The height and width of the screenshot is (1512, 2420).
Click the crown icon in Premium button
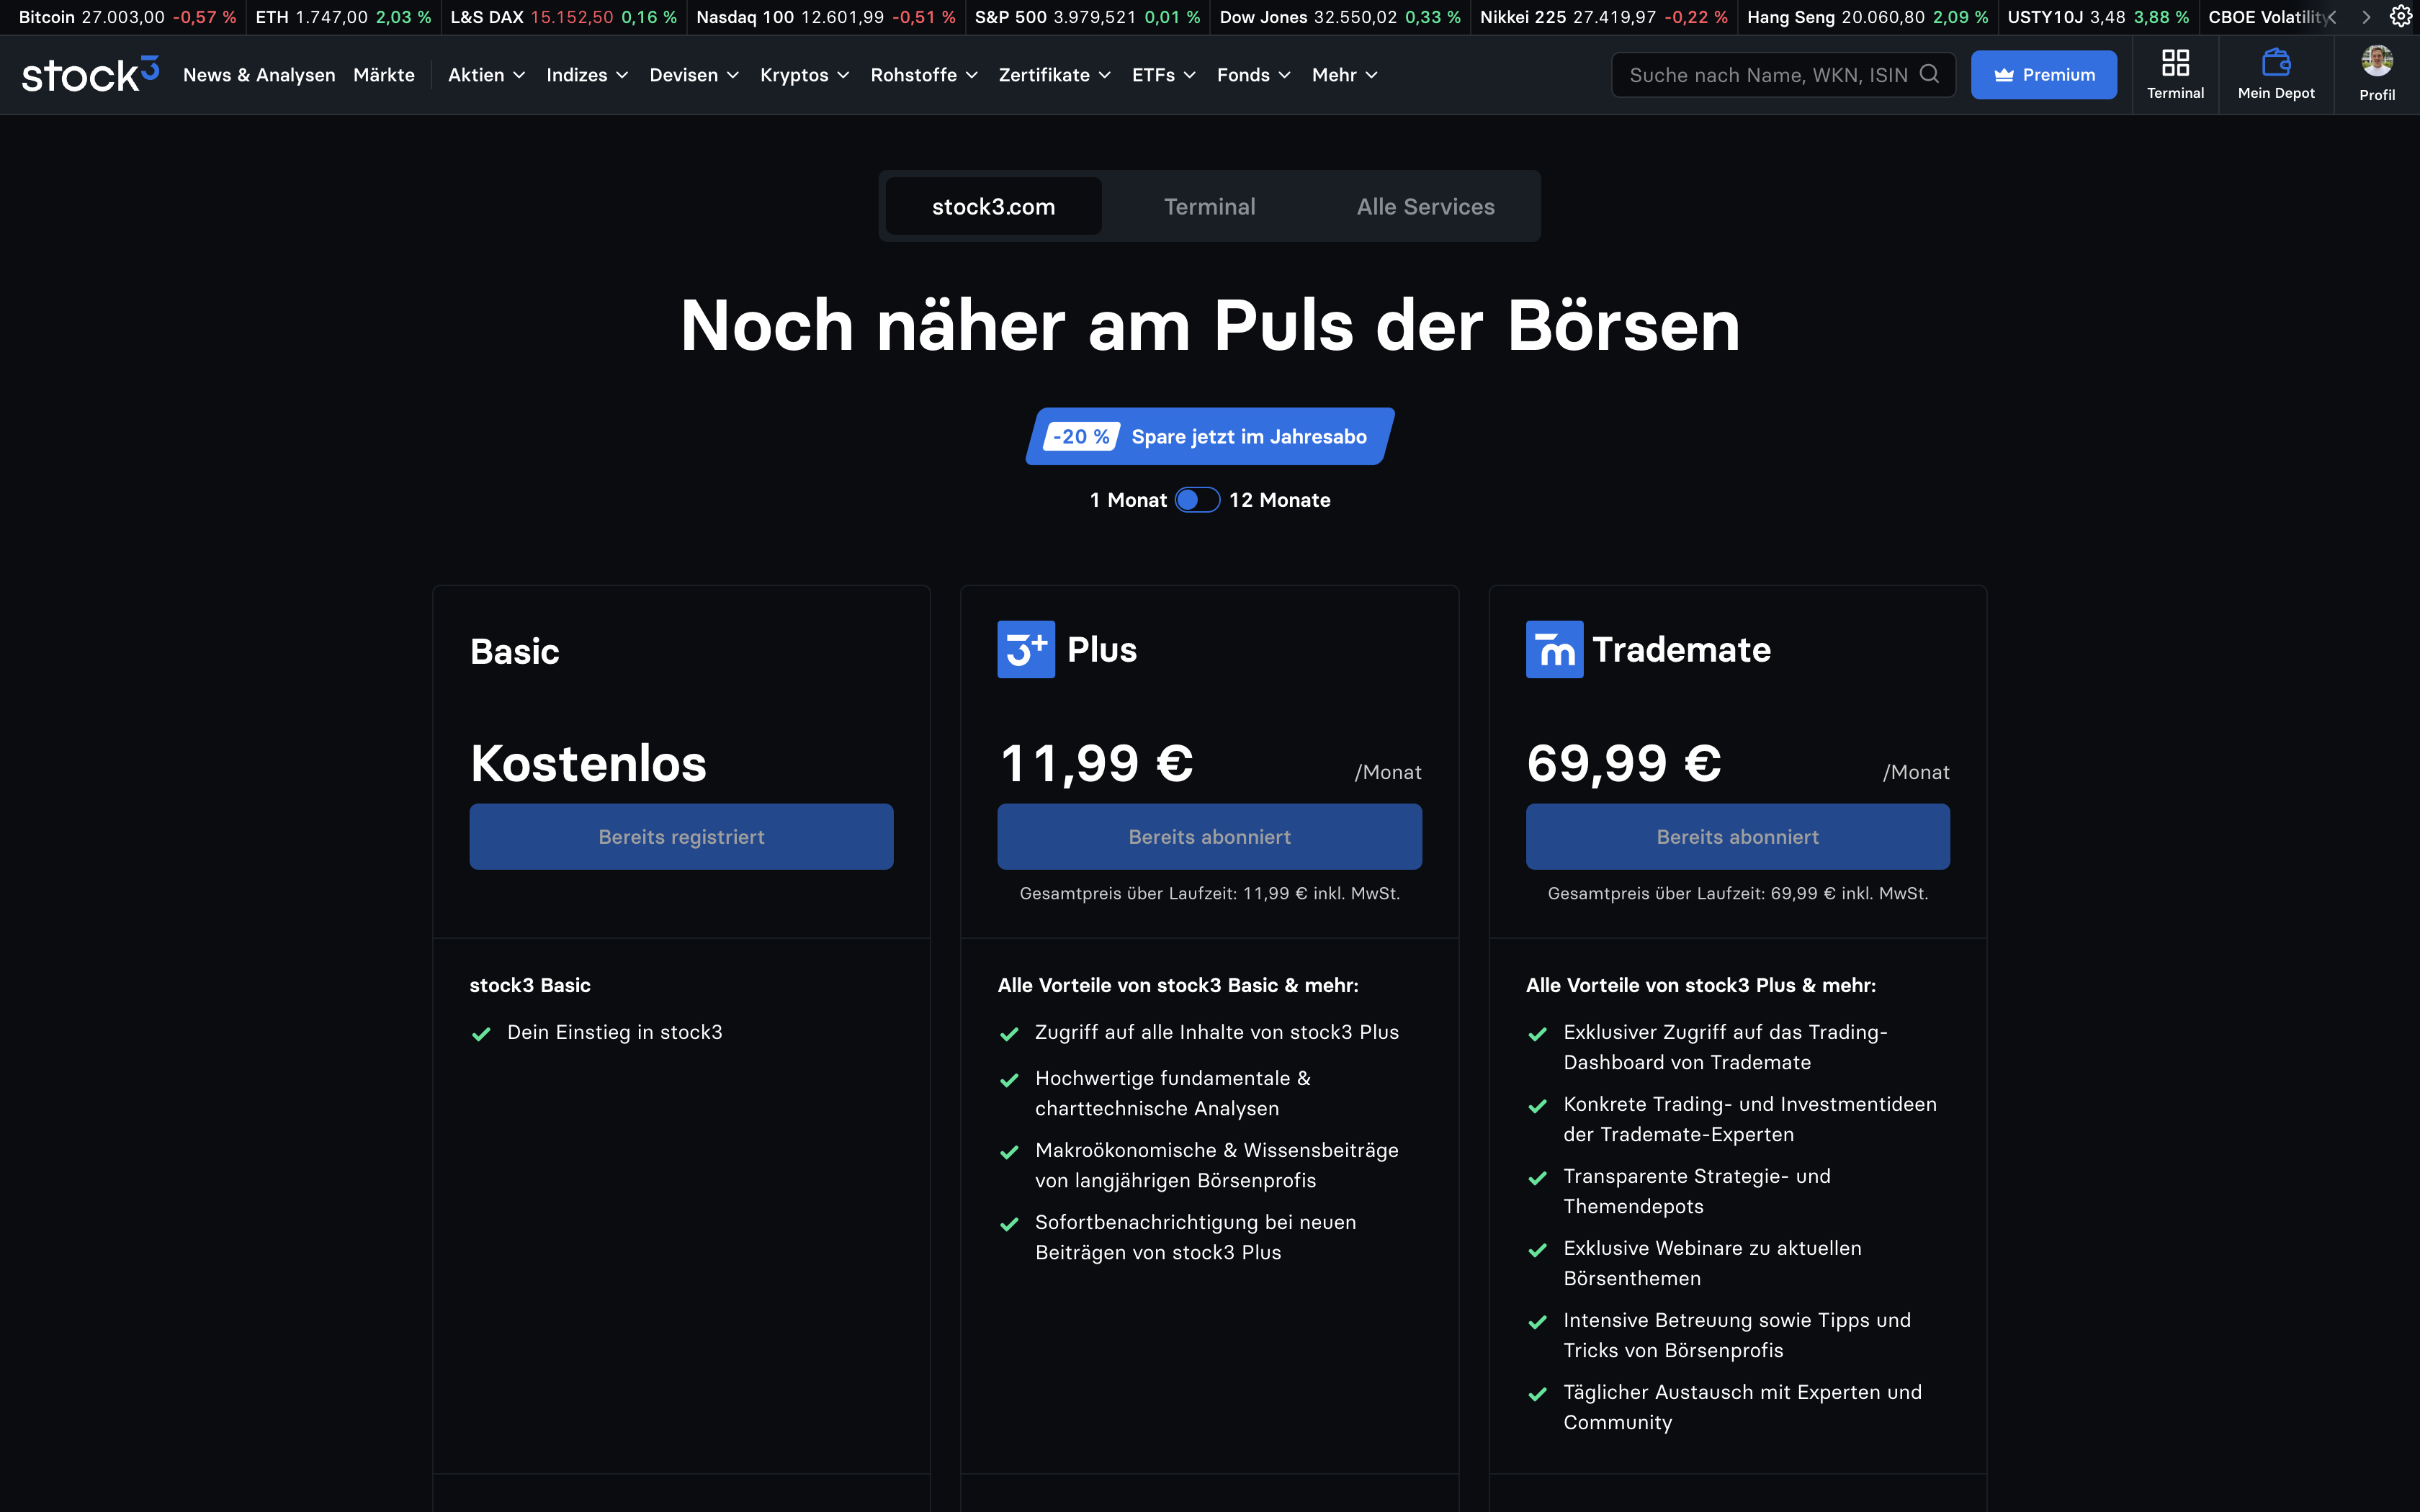pos(2003,75)
